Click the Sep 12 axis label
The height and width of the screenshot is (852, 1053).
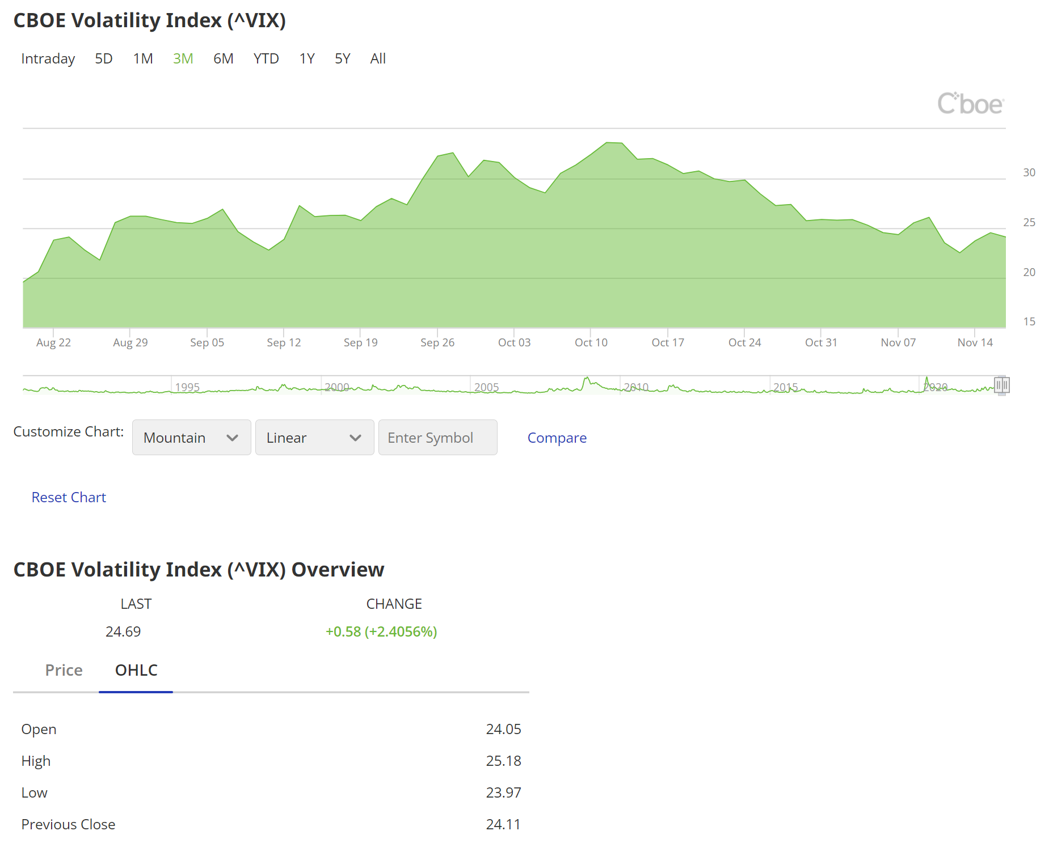click(x=284, y=342)
